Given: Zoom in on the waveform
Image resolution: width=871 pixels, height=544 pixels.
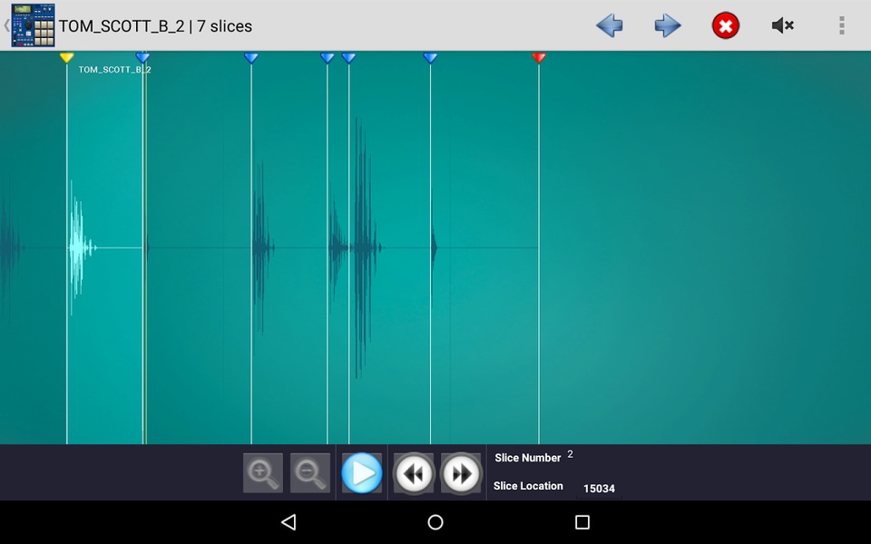Looking at the screenshot, I should (263, 473).
